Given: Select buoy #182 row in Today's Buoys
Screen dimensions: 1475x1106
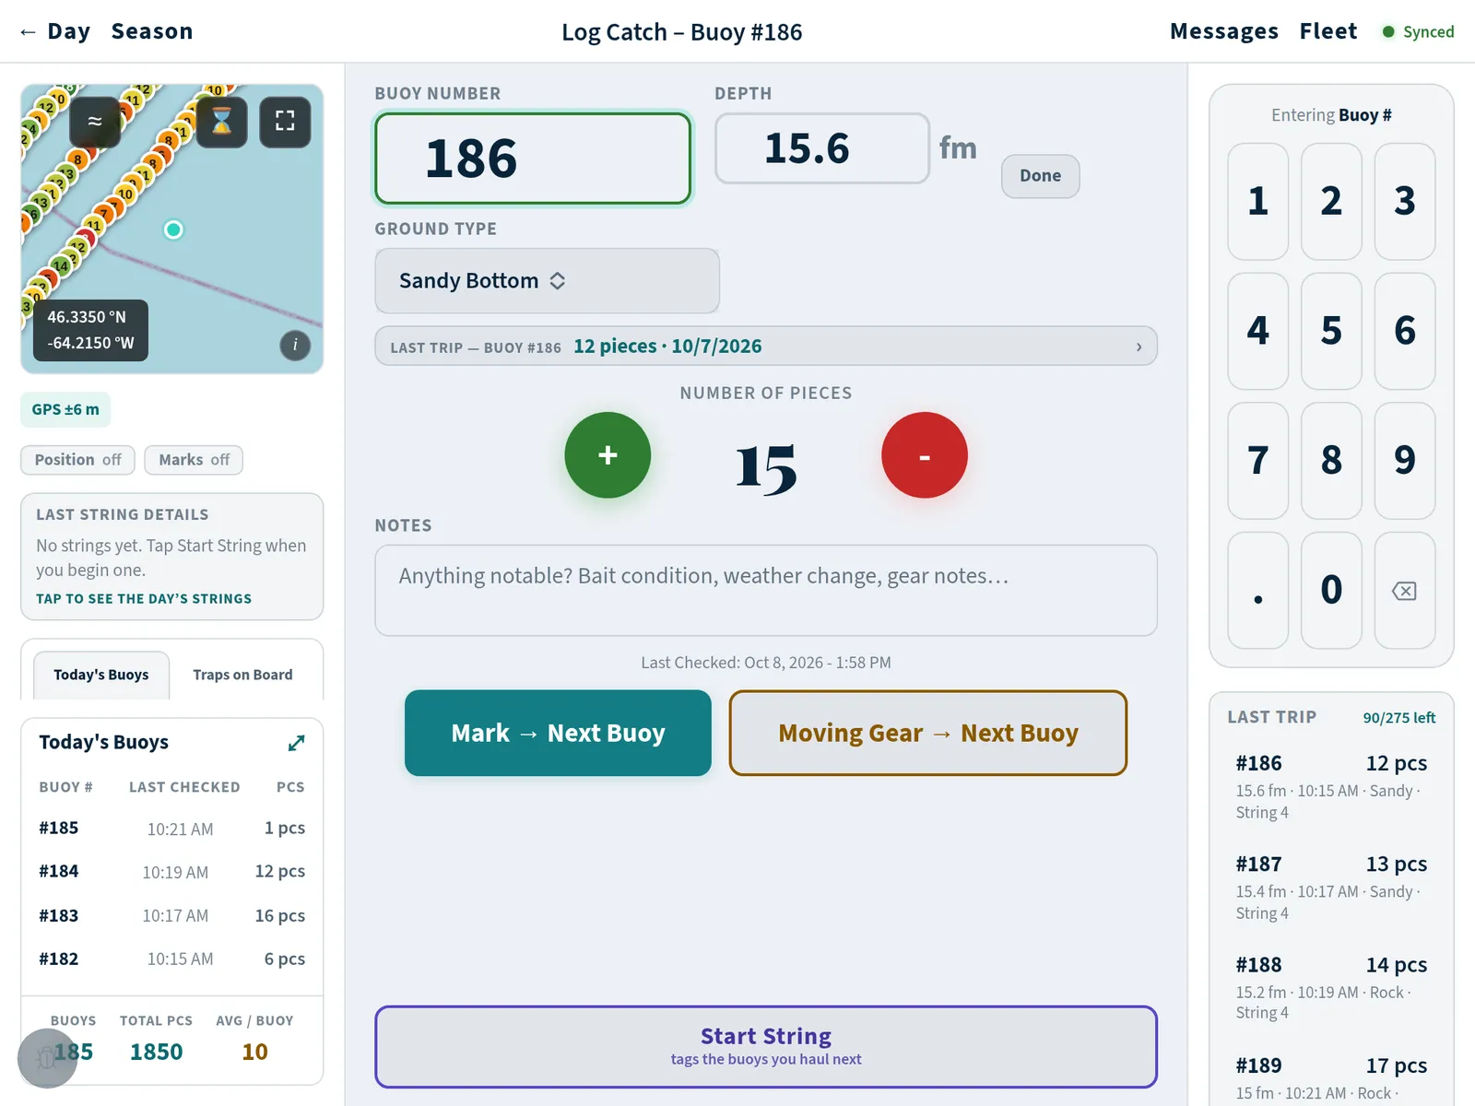Looking at the screenshot, I should point(172,959).
